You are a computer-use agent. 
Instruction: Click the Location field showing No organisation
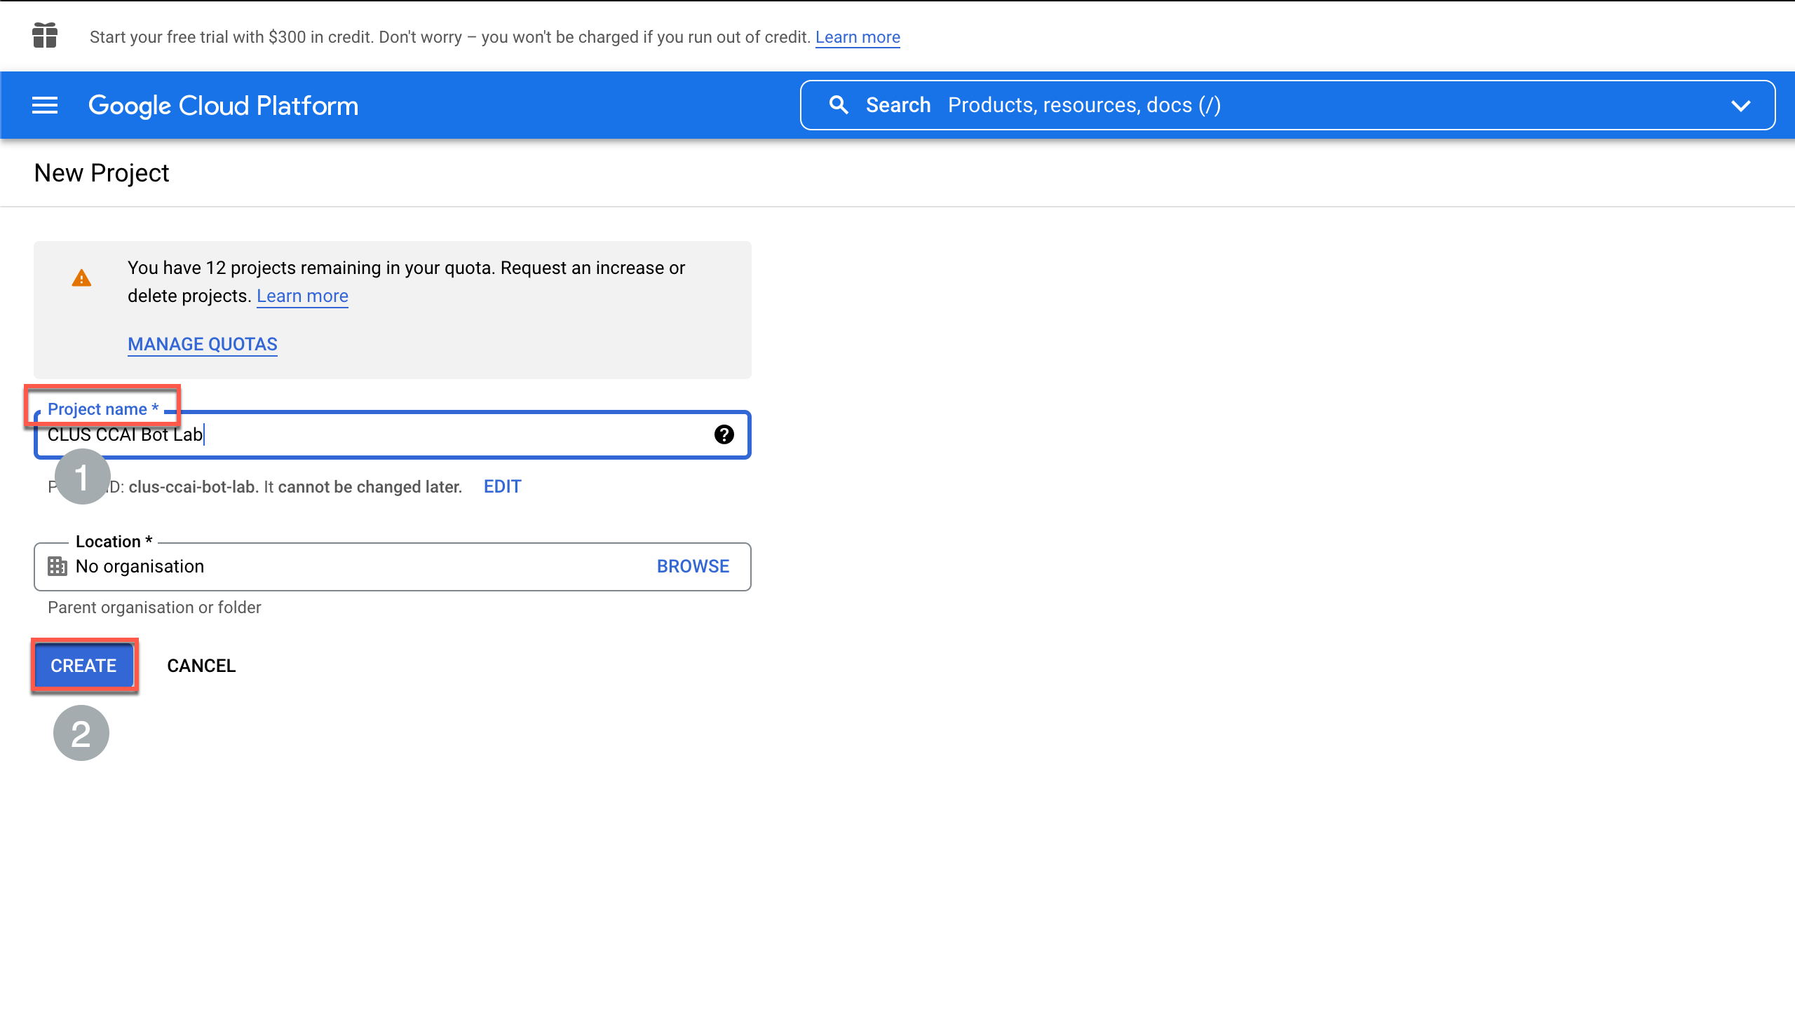[x=393, y=566]
